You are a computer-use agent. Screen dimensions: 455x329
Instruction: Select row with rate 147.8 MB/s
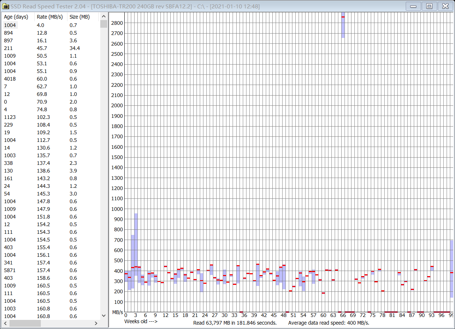click(x=51, y=201)
